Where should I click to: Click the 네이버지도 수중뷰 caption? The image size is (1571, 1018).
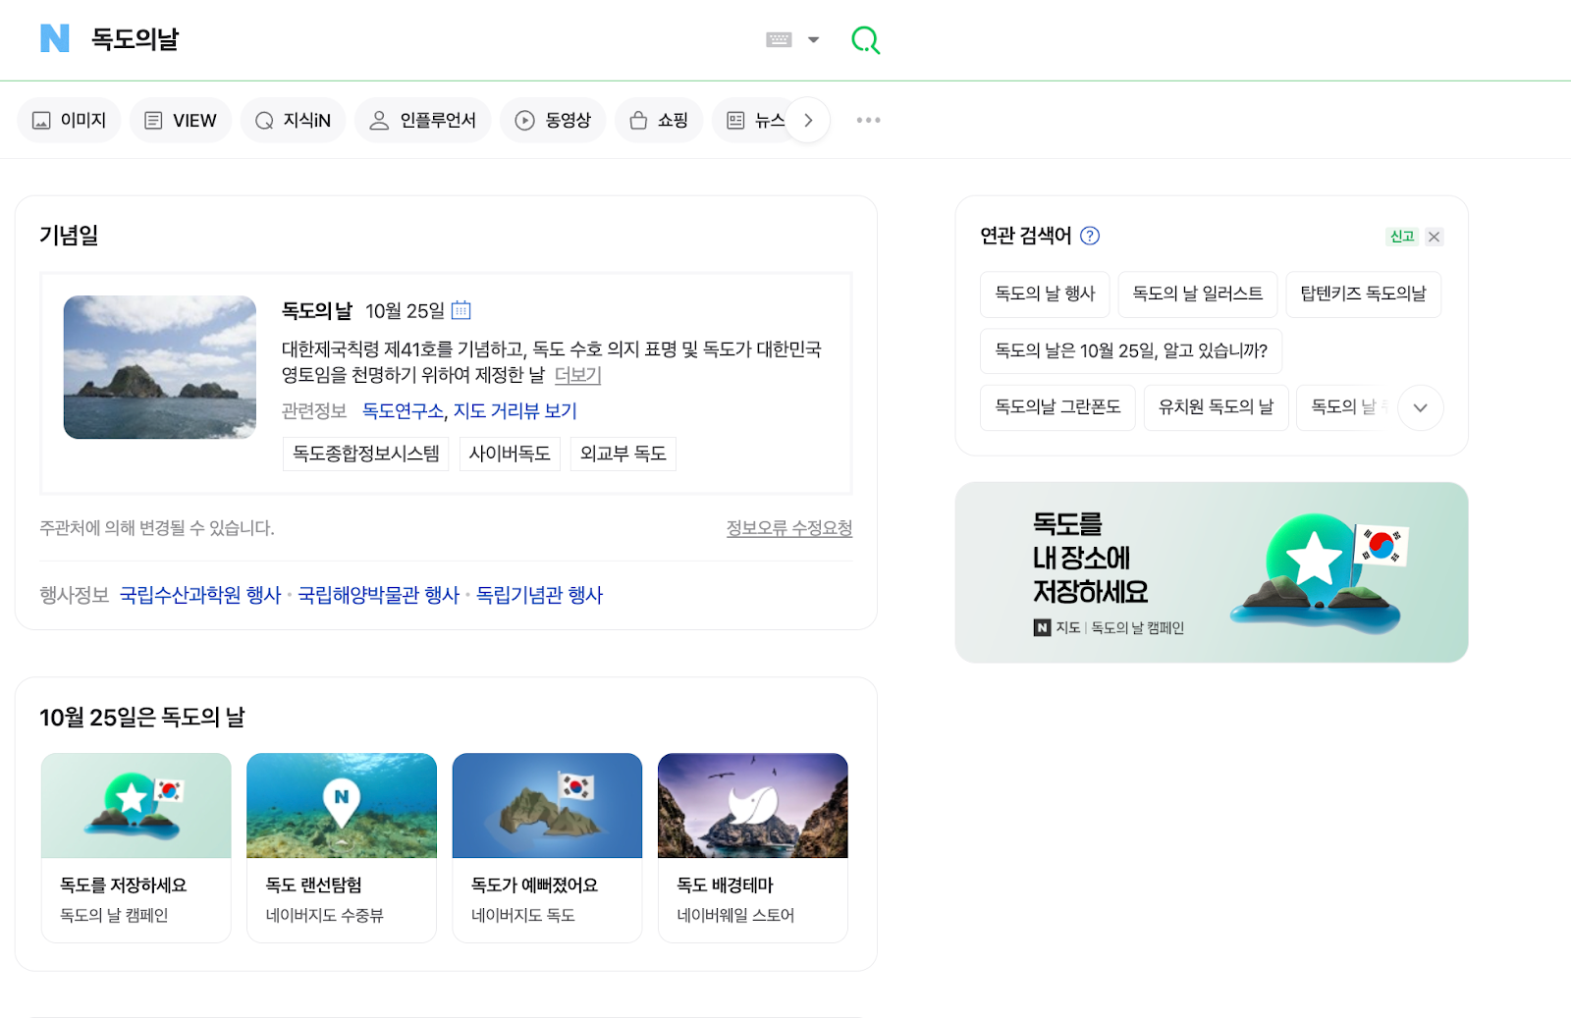pos(324,915)
